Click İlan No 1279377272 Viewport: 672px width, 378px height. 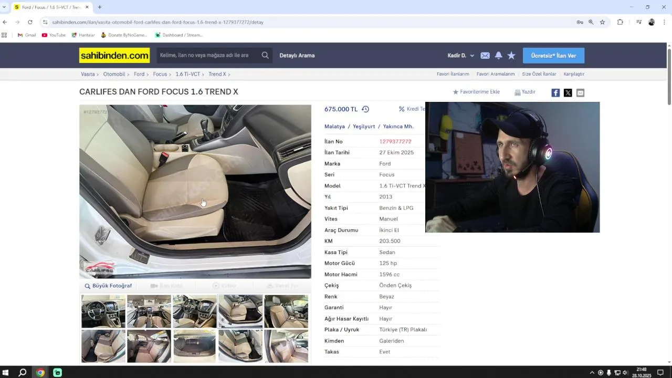395,141
